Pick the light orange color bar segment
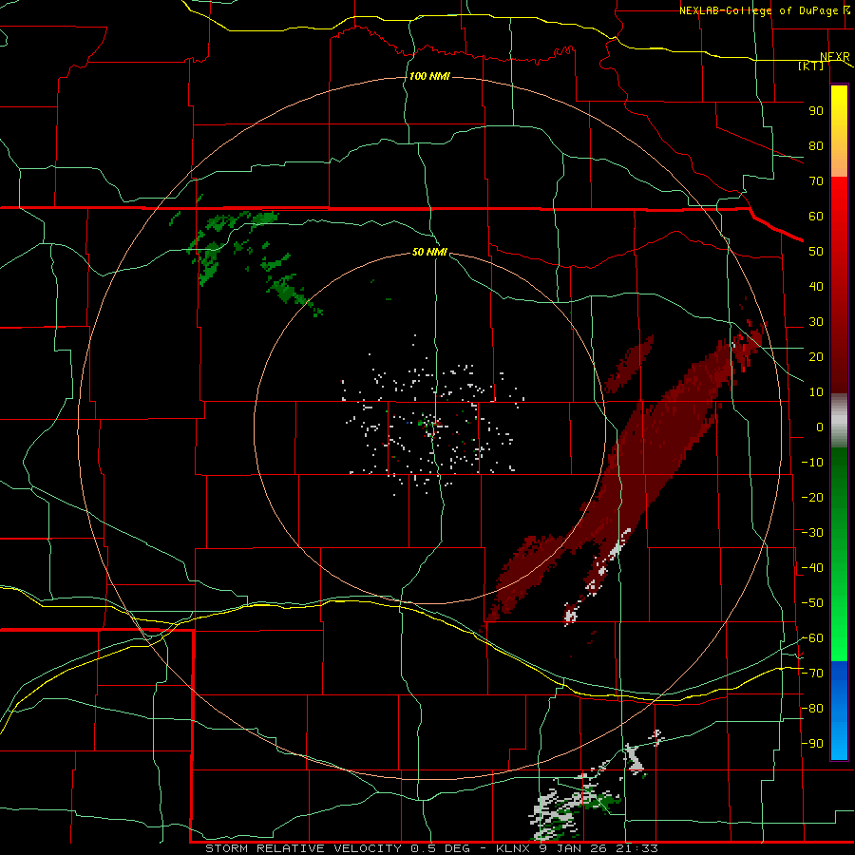The width and height of the screenshot is (855, 855). [x=839, y=161]
